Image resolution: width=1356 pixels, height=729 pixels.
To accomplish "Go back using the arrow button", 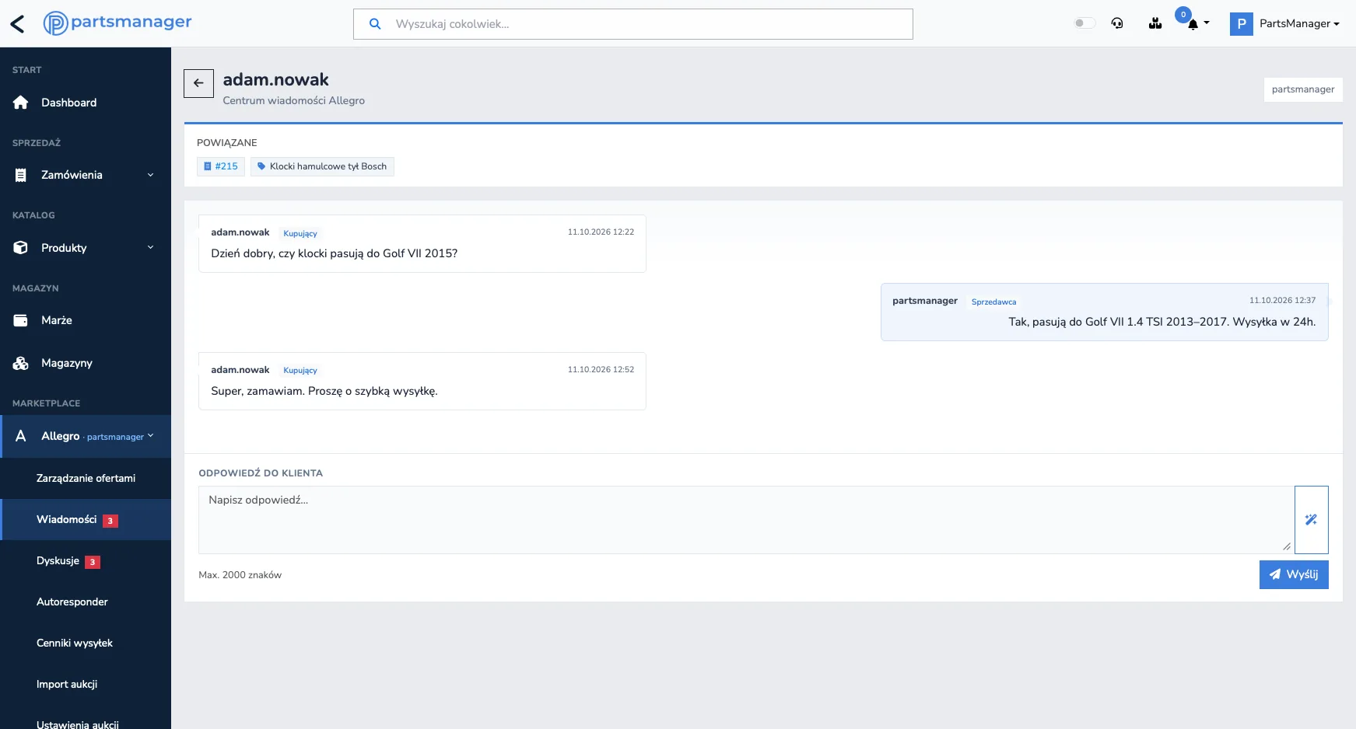I will tap(198, 83).
